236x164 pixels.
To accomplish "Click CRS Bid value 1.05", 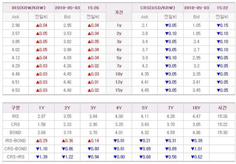I will [197, 25].
